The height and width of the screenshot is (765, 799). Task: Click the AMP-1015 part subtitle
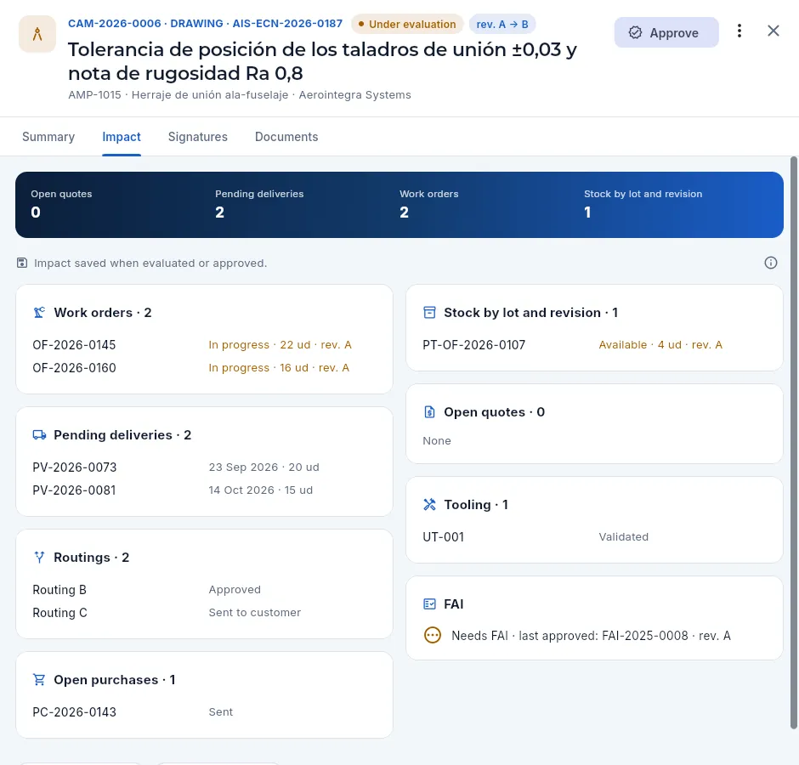[x=240, y=95]
